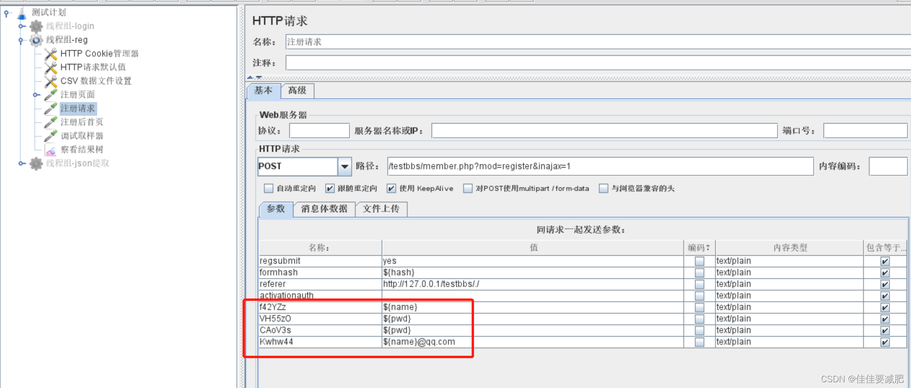This screenshot has height=388, width=911.
Task: Switch to the 基本 tab
Action: pyautogui.click(x=263, y=91)
